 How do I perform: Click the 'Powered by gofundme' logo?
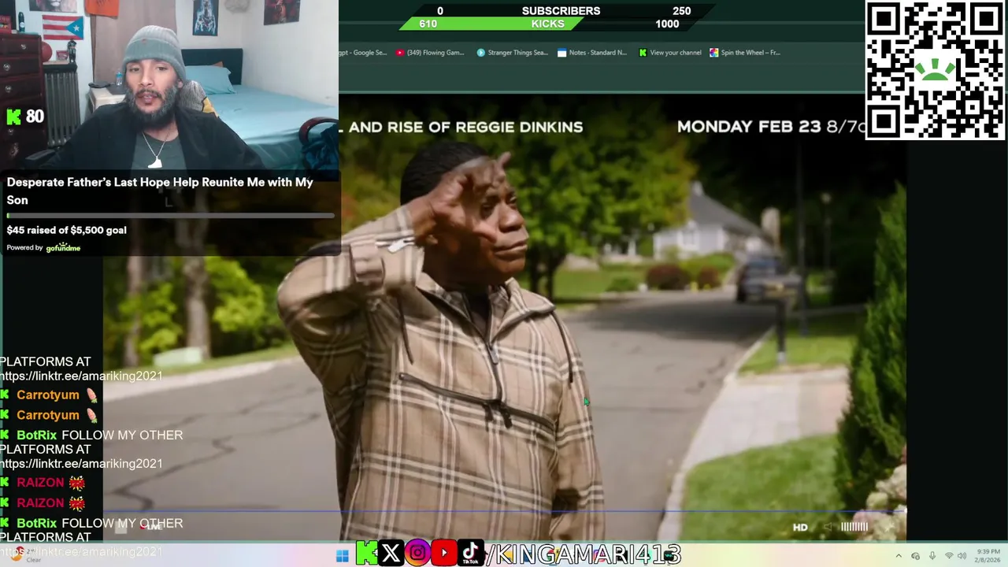pyautogui.click(x=43, y=247)
